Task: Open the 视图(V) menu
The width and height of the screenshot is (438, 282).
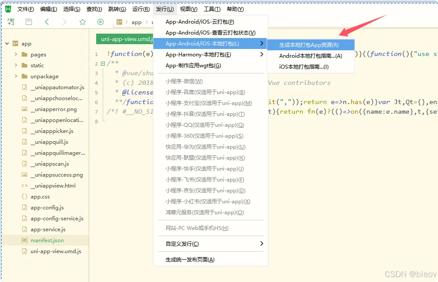Action: point(188,9)
